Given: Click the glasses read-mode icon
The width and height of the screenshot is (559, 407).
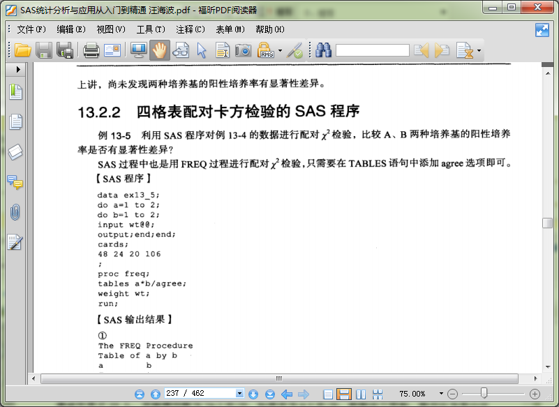Looking at the screenshot, I should (181, 50).
